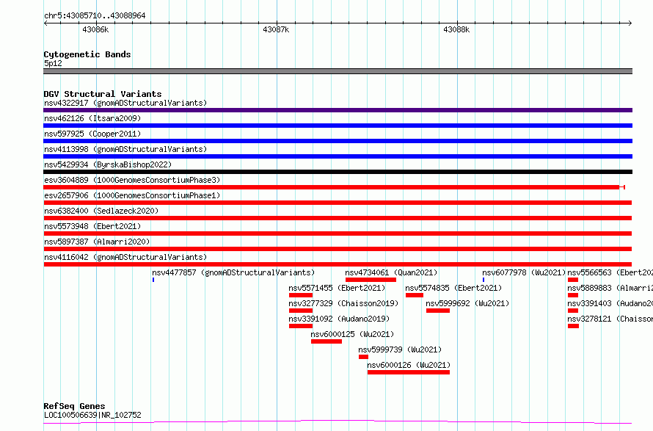Click the gray 5p12 cytogenetic band bar

point(338,71)
